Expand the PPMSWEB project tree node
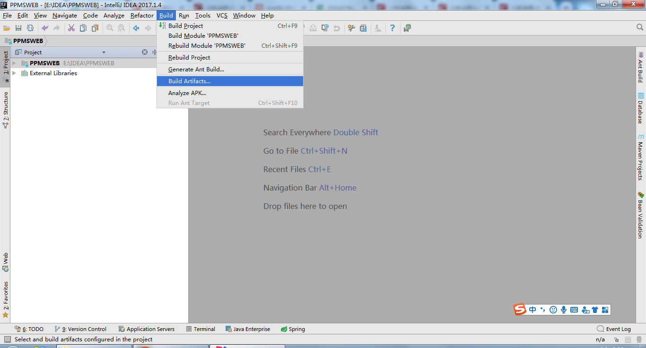The width and height of the screenshot is (646, 348). (x=14, y=63)
